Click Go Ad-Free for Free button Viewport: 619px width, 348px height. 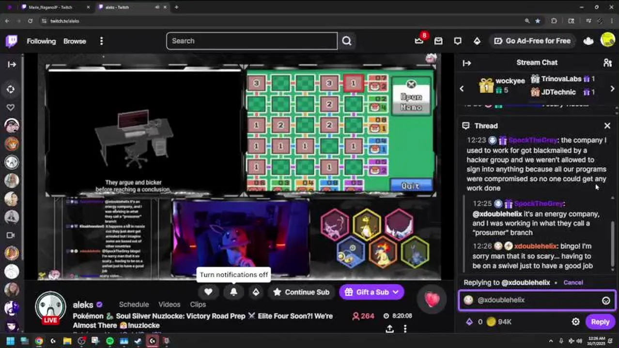pyautogui.click(x=532, y=41)
